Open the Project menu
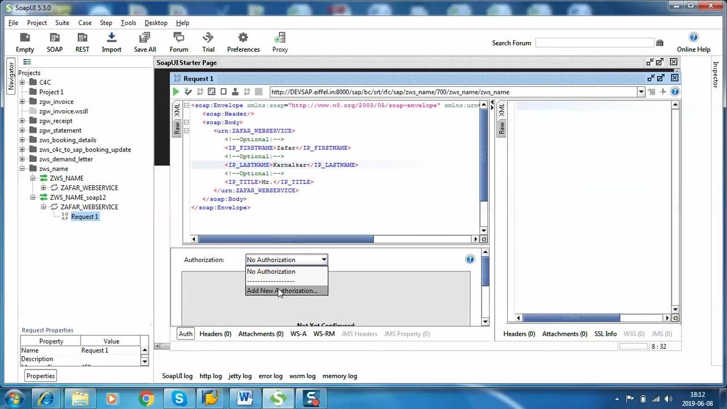This screenshot has width=727, height=409. coord(37,23)
